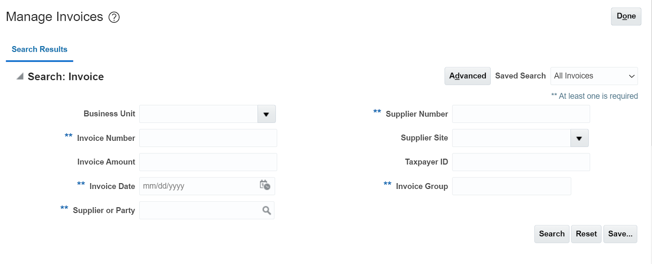This screenshot has width=652, height=264.
Task: Focus the Supplier or Party field
Action: pyautogui.click(x=200, y=211)
